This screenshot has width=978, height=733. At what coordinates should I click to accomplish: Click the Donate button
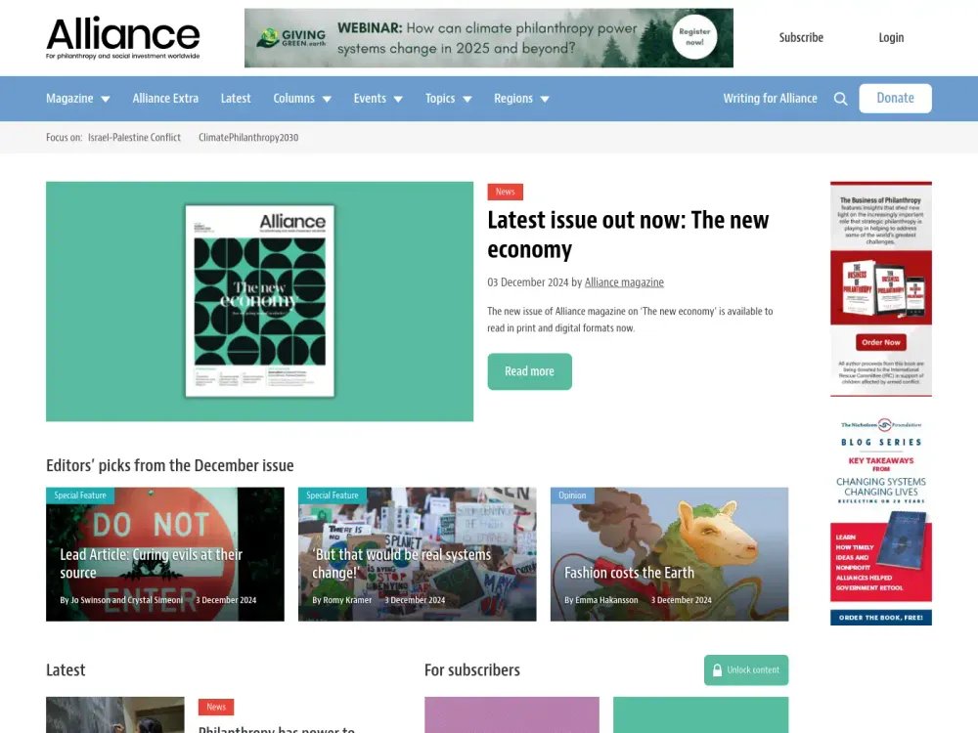pos(895,98)
